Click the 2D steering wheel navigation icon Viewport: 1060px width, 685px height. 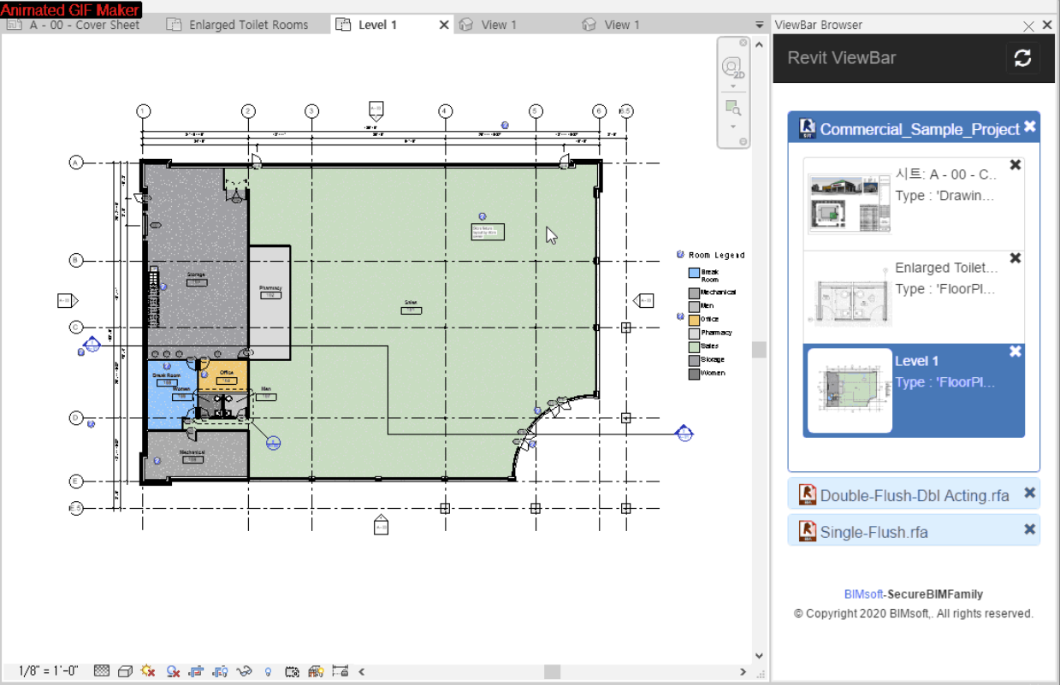[732, 68]
